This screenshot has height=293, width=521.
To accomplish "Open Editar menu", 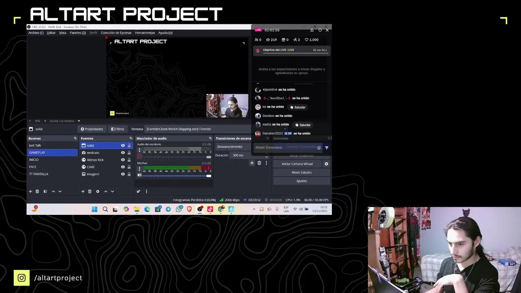I will 51,33.
